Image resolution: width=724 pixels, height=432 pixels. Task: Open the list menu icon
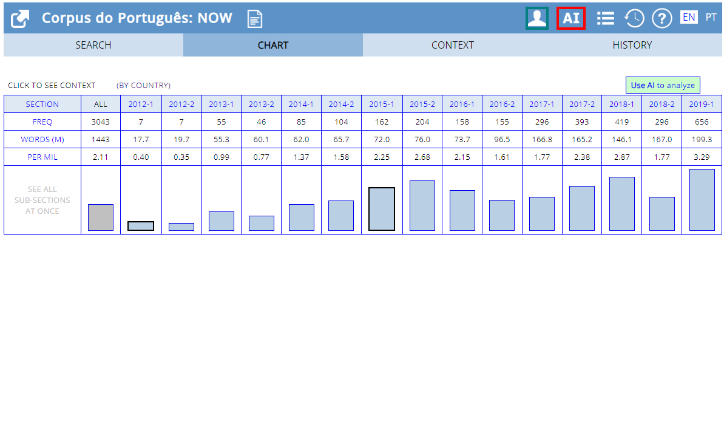tap(605, 18)
